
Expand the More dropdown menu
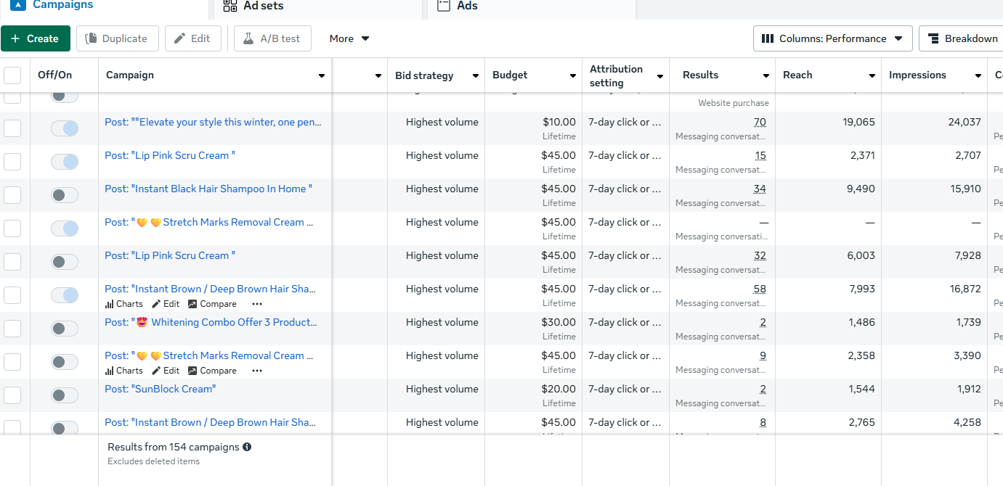coord(349,38)
